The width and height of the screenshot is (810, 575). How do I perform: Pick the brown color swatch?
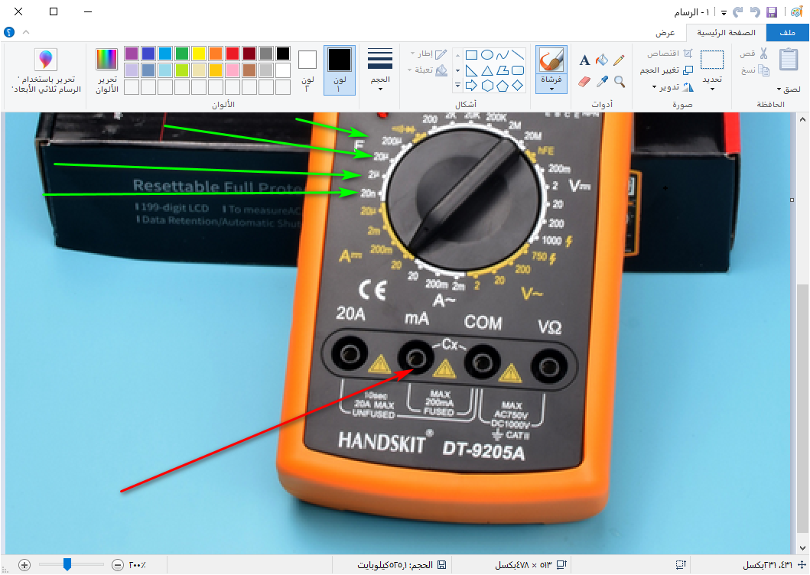(x=249, y=70)
